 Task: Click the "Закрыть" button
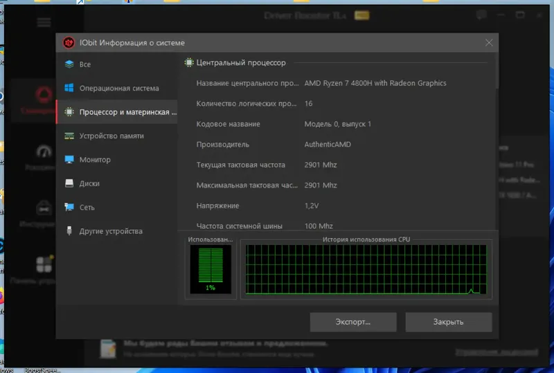[x=448, y=322]
